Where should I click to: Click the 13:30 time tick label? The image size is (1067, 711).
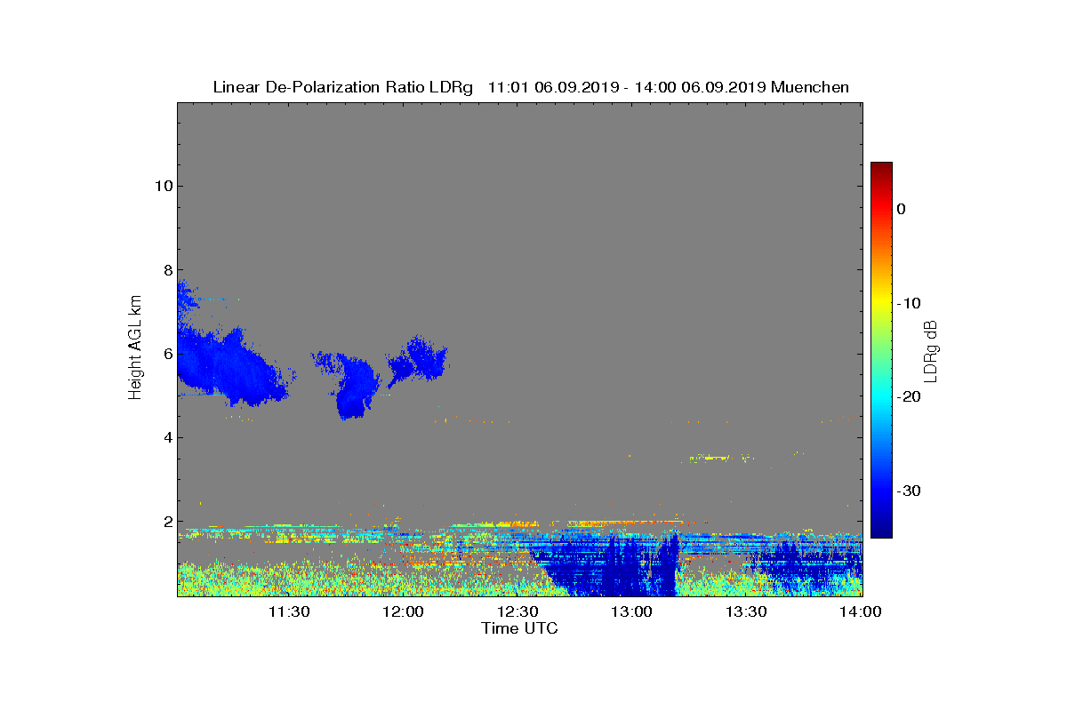[x=747, y=611]
